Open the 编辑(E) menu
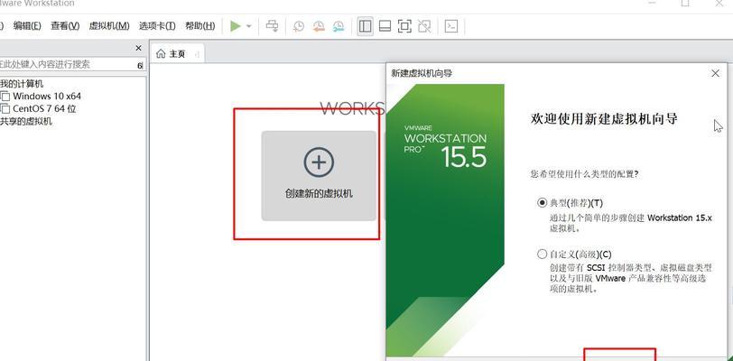 click(x=27, y=25)
